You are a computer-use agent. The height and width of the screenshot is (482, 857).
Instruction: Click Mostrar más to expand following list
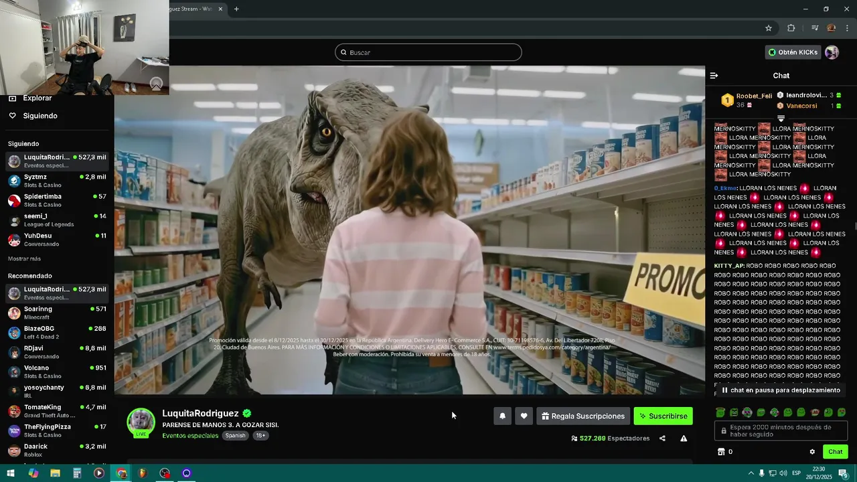(x=24, y=259)
